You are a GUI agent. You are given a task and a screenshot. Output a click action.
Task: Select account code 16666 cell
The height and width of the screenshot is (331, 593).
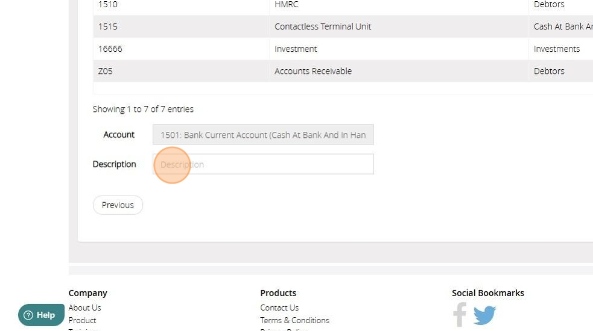pos(110,49)
